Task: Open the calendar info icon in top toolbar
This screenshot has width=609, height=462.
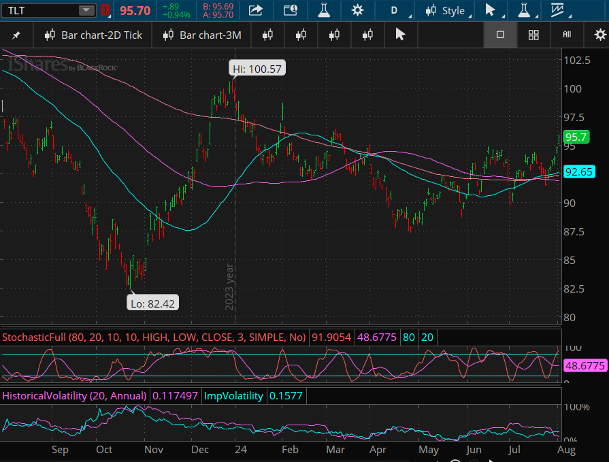Action: (290, 10)
